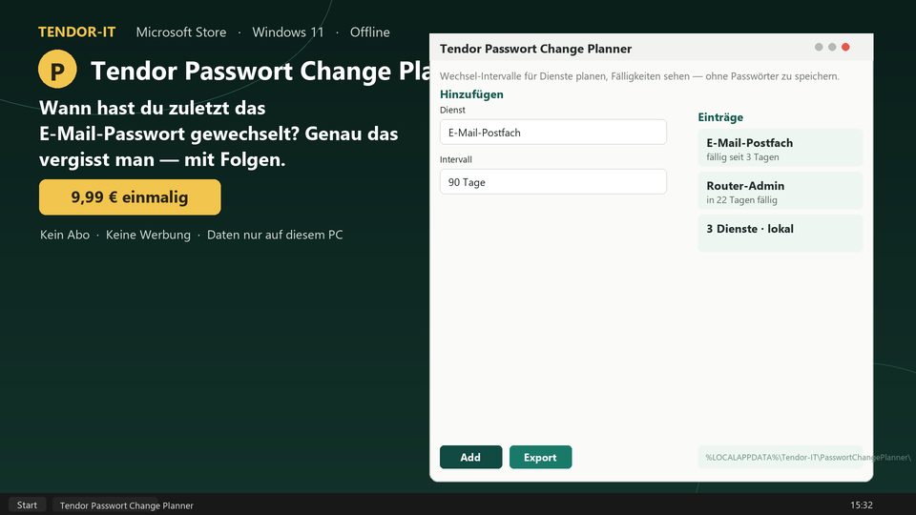Click the red close dot in planner window
This screenshot has height=515, width=916.
[845, 48]
